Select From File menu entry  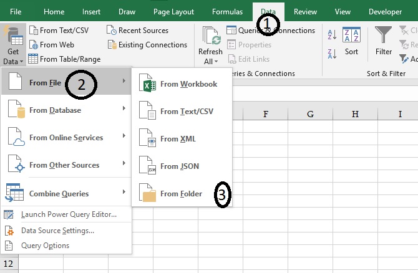click(66, 81)
